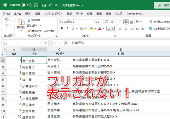Click the text orientation icon
The width and height of the screenshot is (170, 119).
pyautogui.click(x=138, y=22)
